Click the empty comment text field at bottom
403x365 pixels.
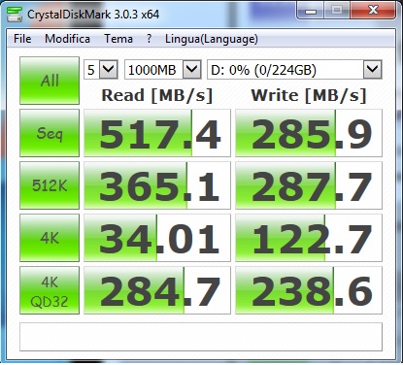pos(201,337)
